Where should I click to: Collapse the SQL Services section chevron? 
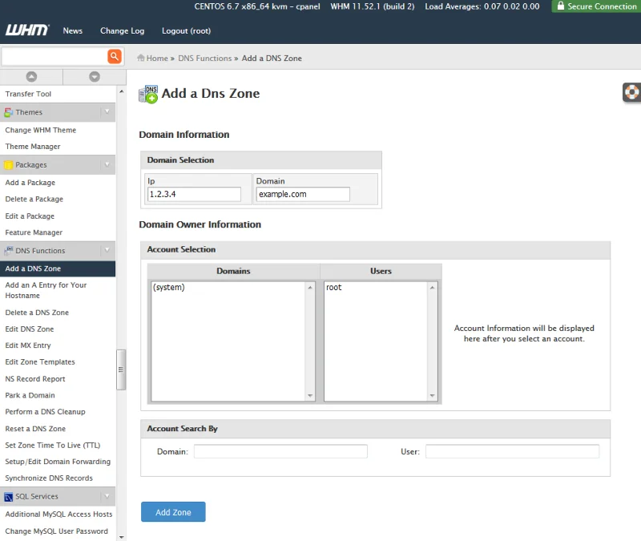click(x=107, y=496)
